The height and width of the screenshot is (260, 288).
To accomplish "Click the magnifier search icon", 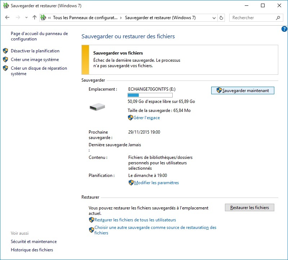I will [x=278, y=18].
